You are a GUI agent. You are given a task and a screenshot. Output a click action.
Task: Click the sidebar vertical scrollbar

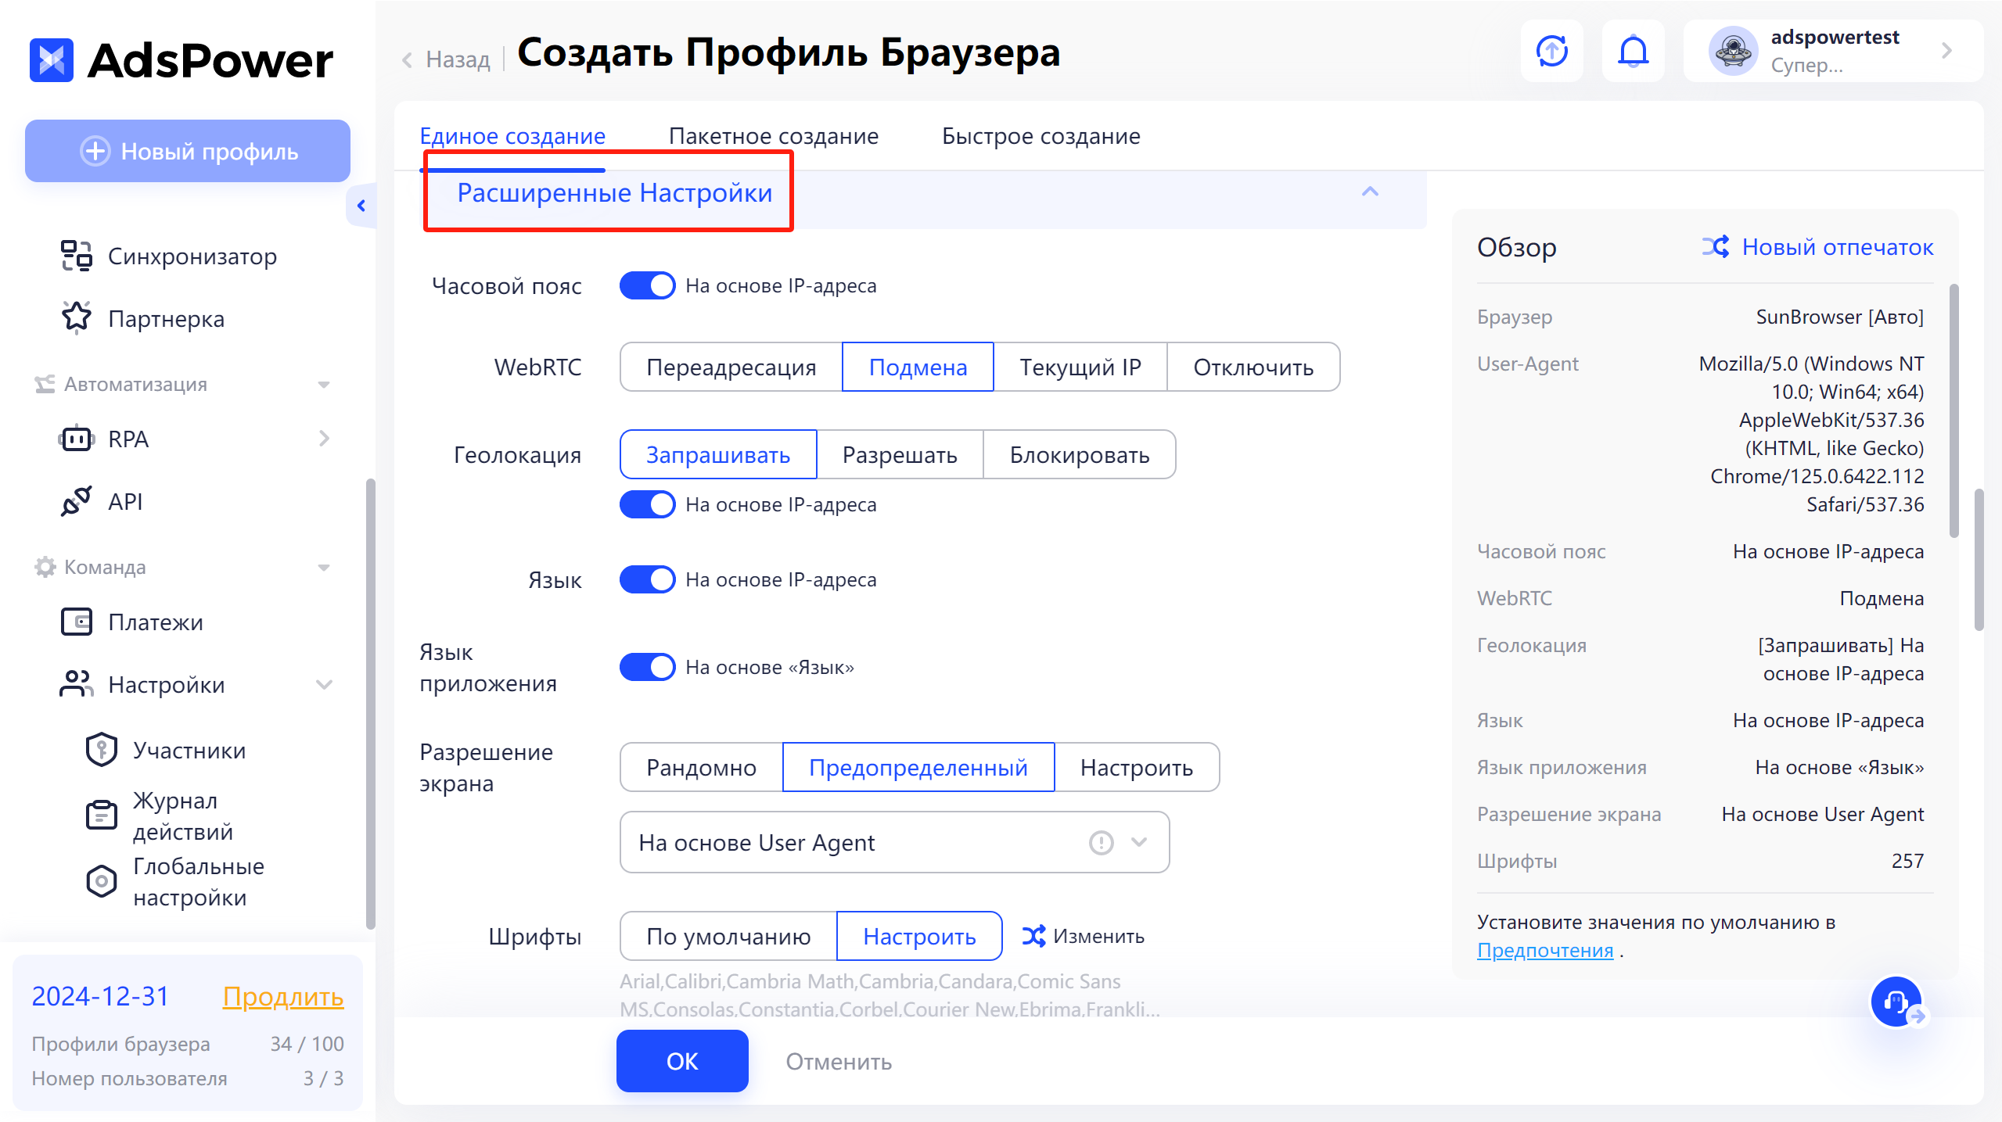point(370,704)
